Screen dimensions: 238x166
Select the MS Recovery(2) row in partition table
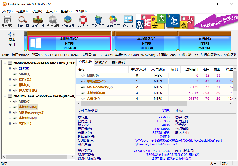point(155,87)
